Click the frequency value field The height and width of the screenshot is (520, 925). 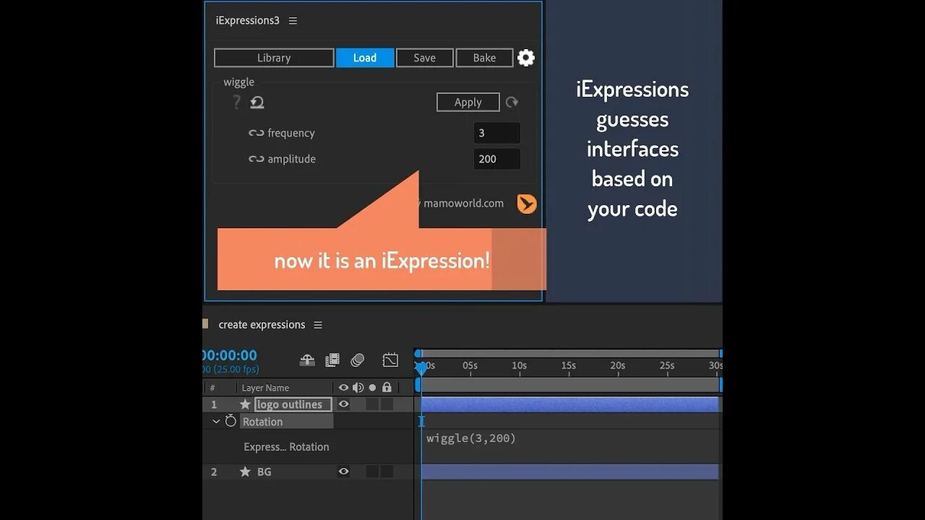497,133
